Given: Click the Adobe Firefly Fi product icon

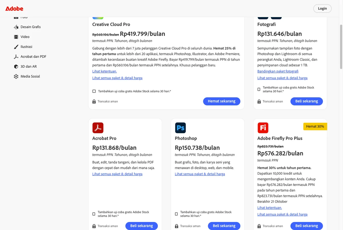Looking at the screenshot, I should coord(263,128).
